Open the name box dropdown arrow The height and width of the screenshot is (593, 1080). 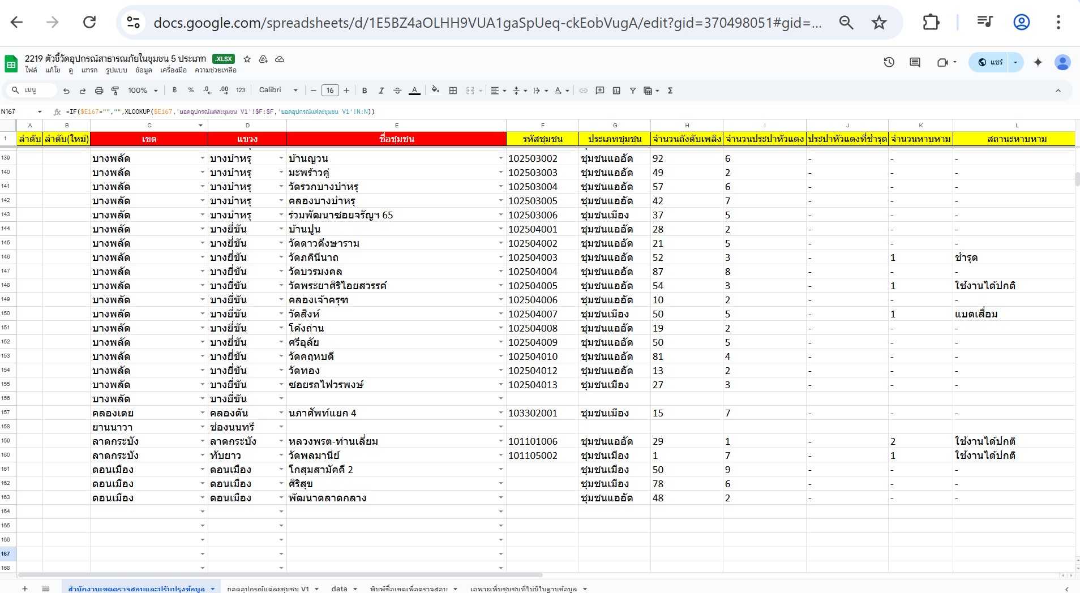40,111
